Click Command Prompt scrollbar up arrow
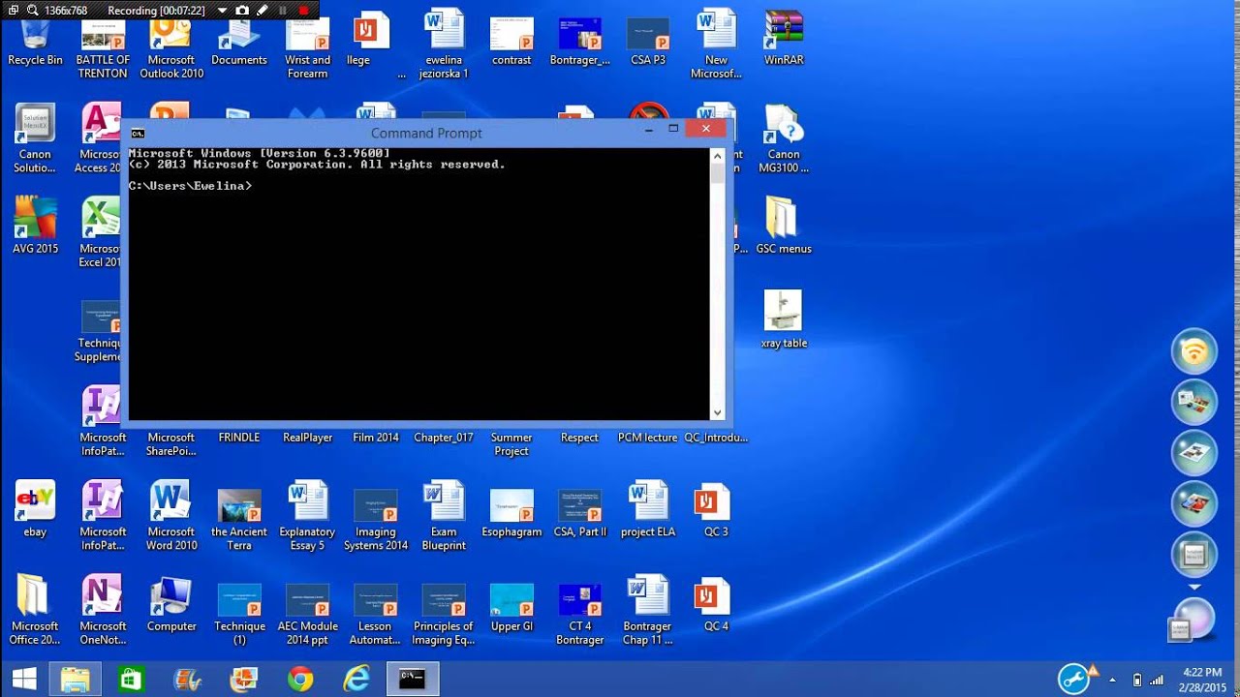Screen dimensions: 1240x697 [x=718, y=155]
